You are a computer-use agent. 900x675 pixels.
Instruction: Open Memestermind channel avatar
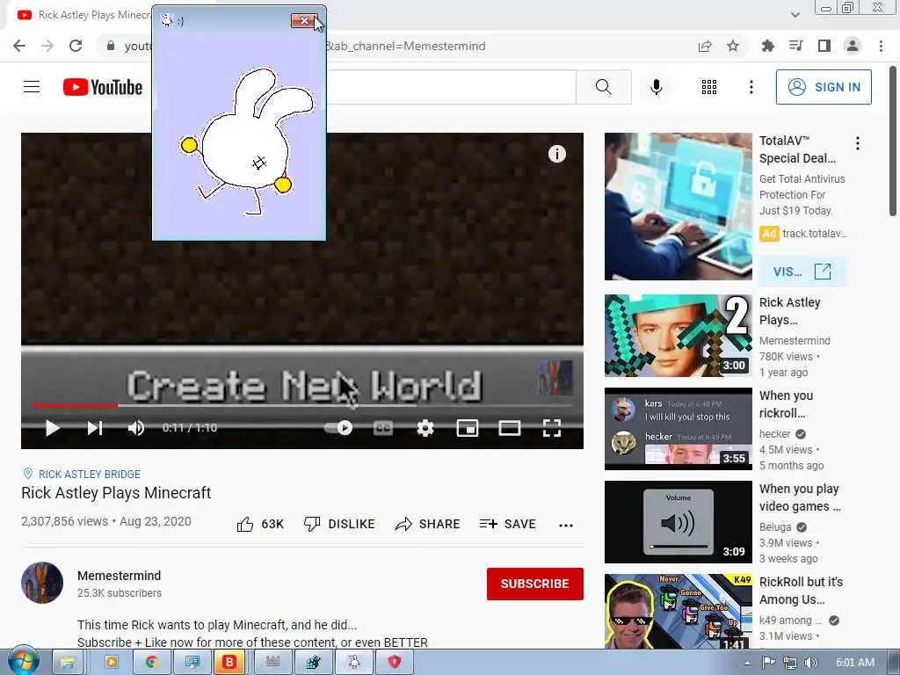[x=42, y=583]
